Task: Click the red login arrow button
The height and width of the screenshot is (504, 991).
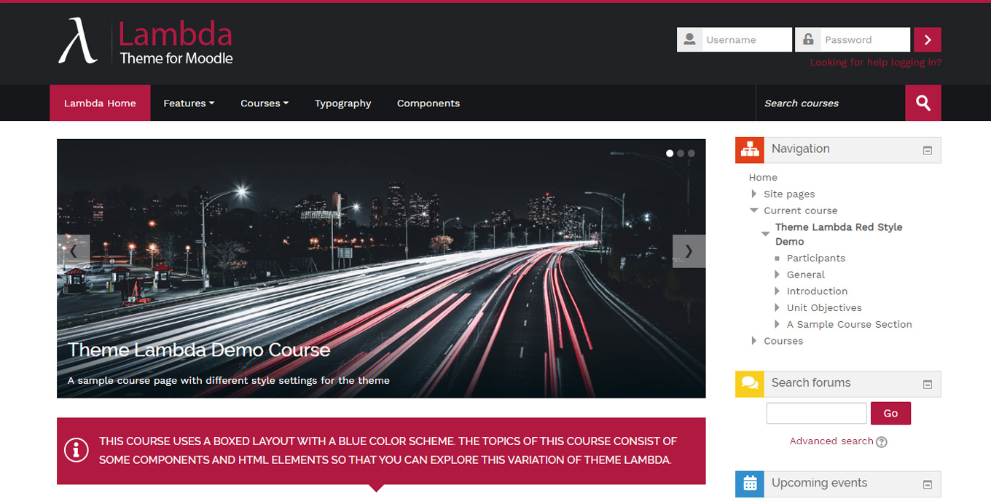Action: coord(927,39)
